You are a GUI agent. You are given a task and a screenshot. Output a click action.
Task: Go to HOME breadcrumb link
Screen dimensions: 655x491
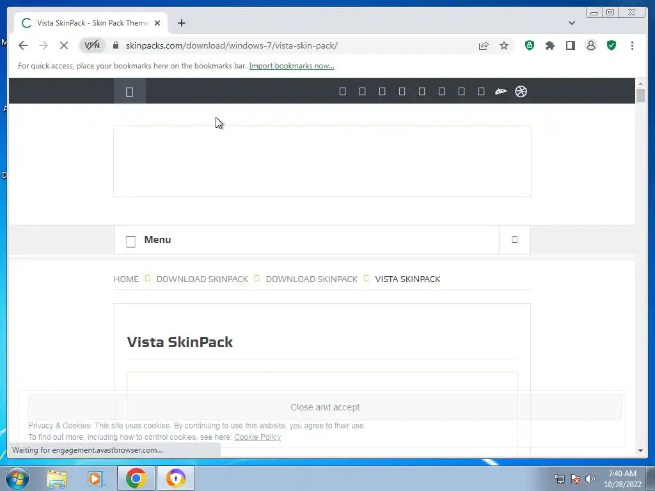tap(126, 279)
